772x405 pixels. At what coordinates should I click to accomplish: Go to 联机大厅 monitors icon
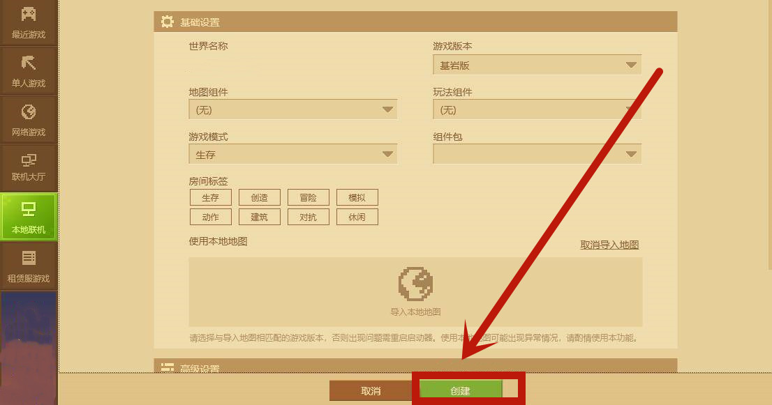tap(29, 160)
